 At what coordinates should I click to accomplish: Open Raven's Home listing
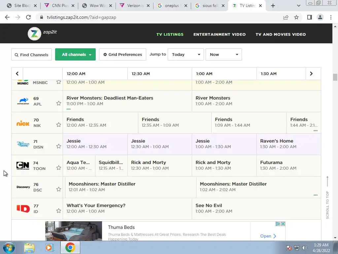[x=288, y=144]
